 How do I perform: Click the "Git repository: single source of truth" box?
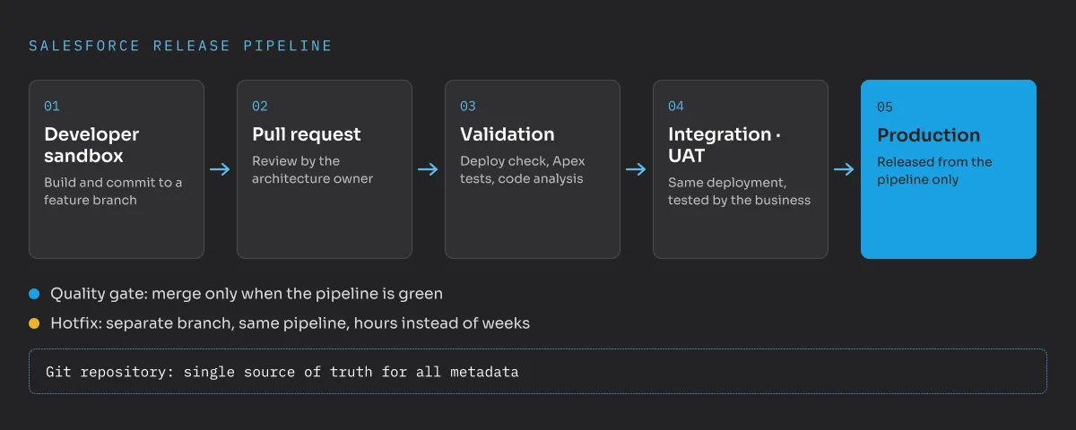[538, 371]
